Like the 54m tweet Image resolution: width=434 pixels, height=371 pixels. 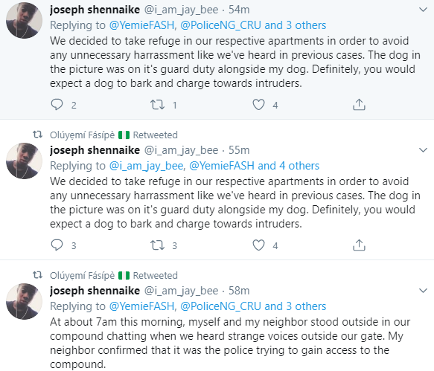[x=258, y=105]
